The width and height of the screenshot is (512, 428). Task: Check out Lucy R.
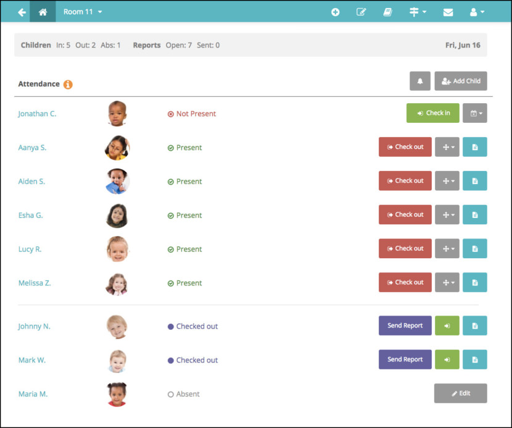point(405,248)
